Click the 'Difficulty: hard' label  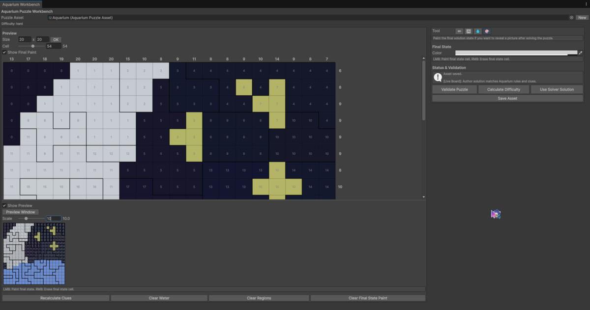pos(12,24)
